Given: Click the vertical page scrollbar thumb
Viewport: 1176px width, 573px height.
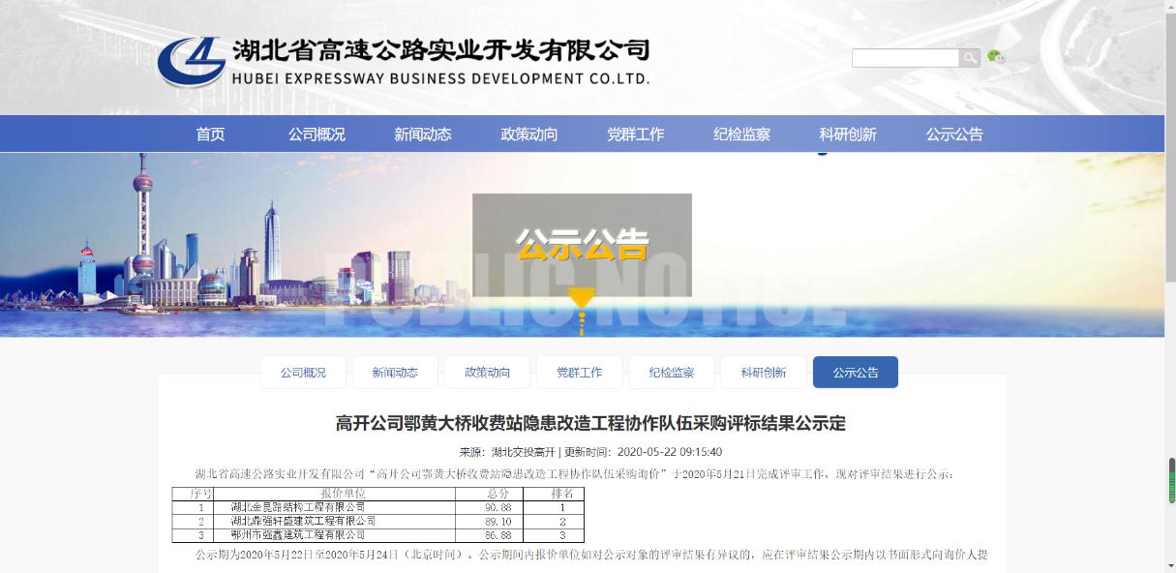Looking at the screenshot, I should (1170, 480).
